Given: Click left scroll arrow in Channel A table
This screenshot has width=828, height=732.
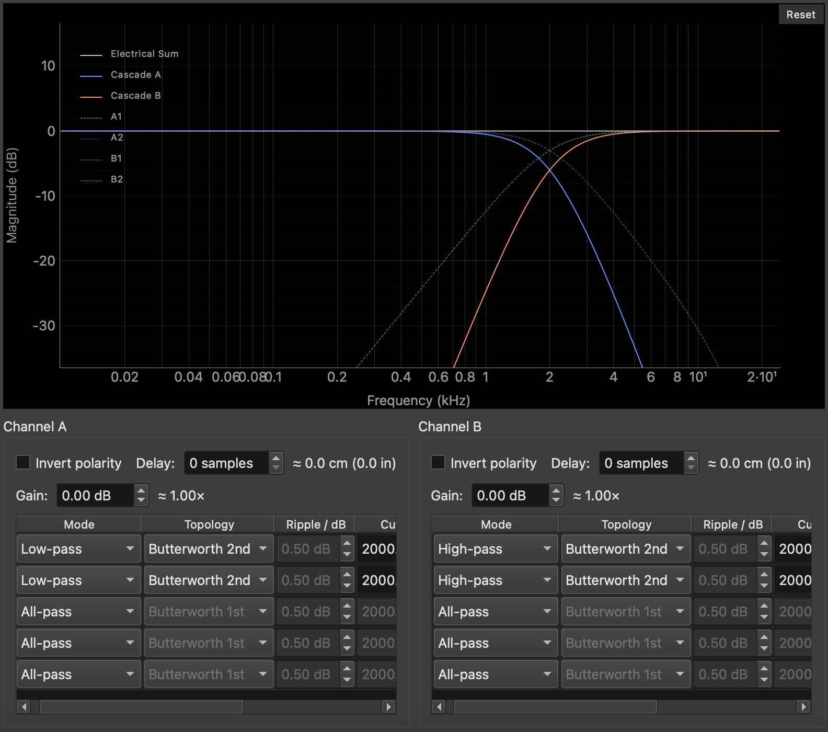Looking at the screenshot, I should [24, 707].
